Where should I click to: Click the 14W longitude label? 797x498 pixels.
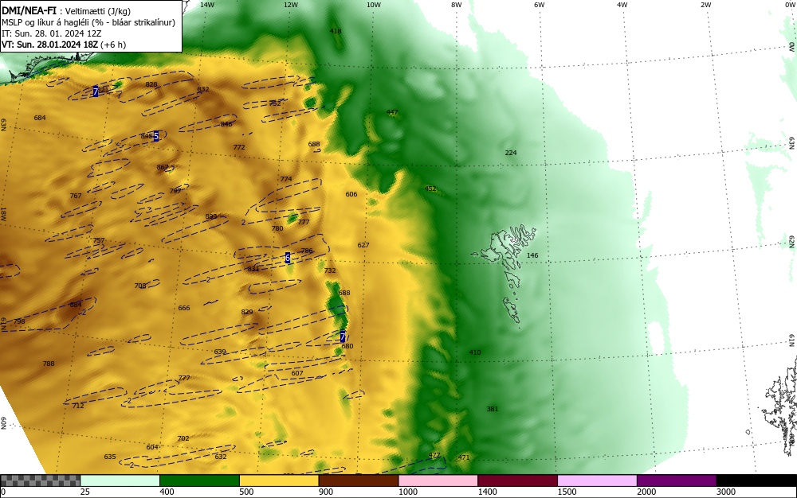click(207, 5)
